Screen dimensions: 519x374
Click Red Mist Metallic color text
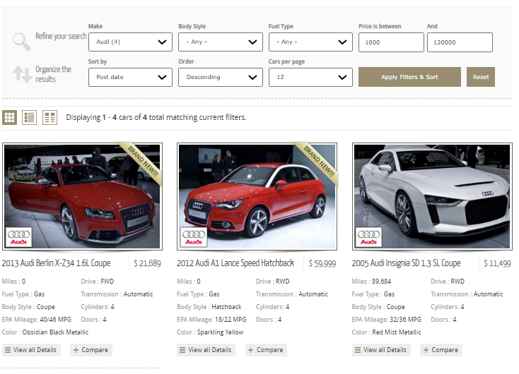(397, 332)
